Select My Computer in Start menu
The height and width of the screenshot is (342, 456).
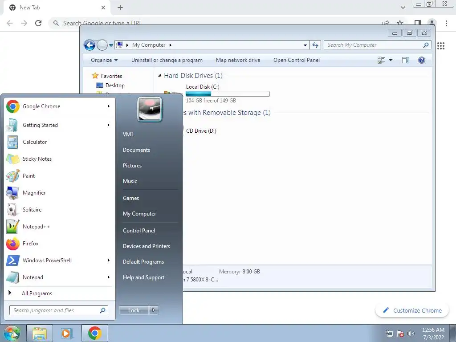point(149,214)
